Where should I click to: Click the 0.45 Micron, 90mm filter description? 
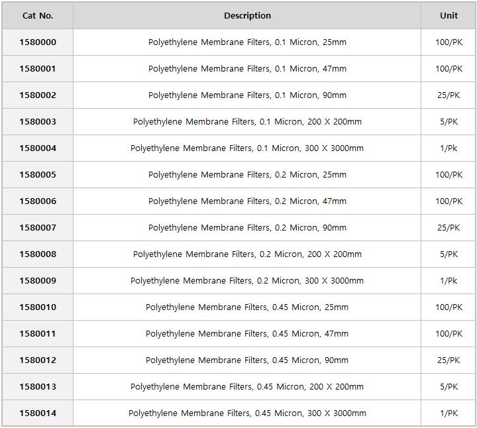click(x=247, y=360)
